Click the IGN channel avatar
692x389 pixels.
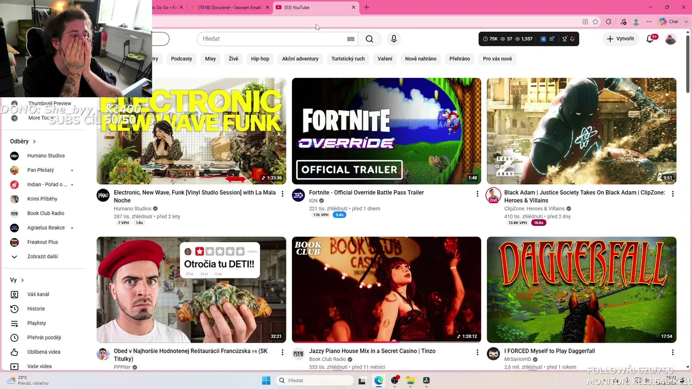point(298,195)
